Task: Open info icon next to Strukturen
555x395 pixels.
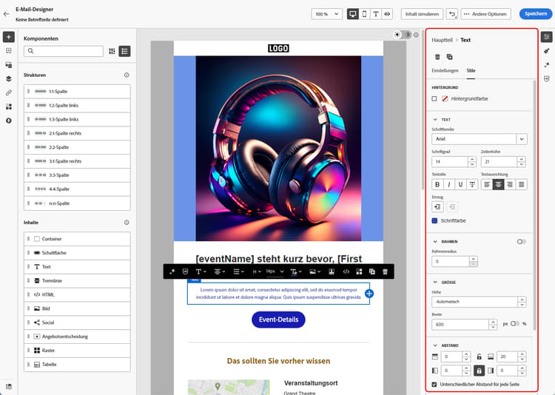Action: coord(127,75)
